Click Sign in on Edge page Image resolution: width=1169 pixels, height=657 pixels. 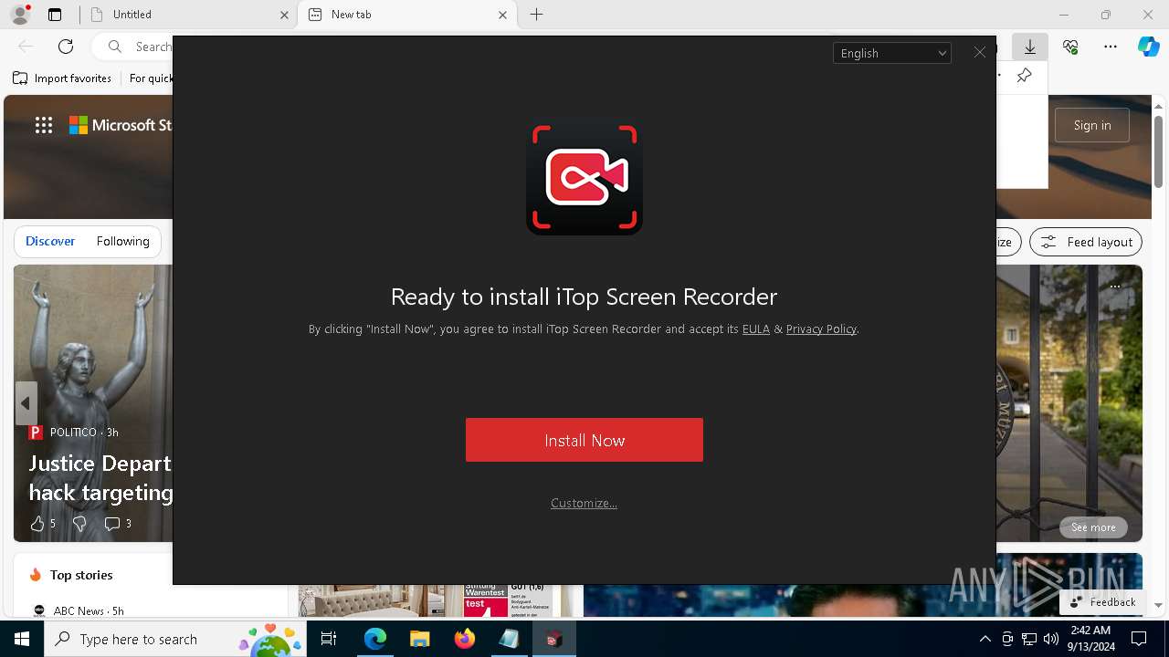click(1092, 125)
